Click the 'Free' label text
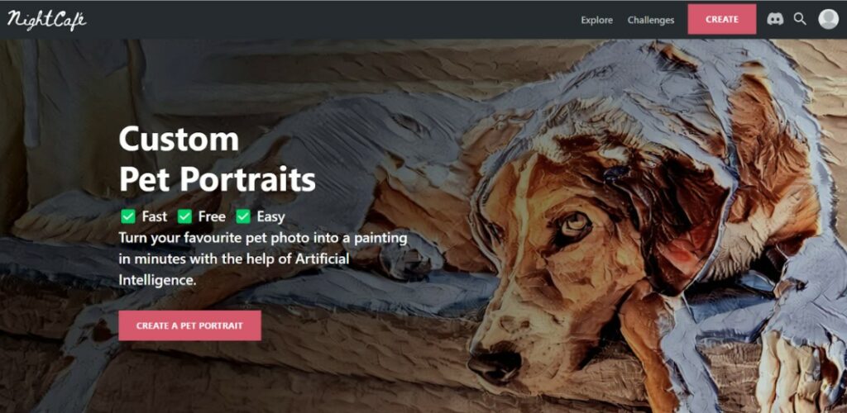This screenshot has height=413, width=847. 212,216
